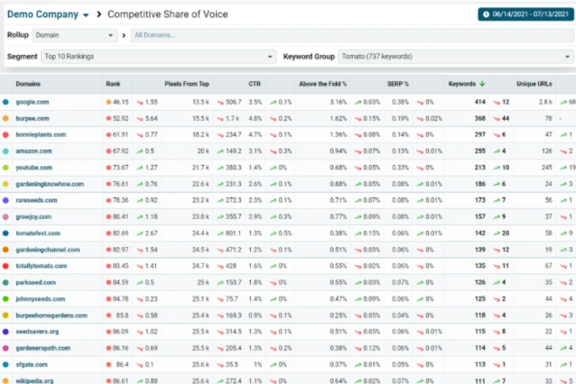The width and height of the screenshot is (576, 384).
Task: Open the gardenerspath.com domain link
Action: pos(43,348)
